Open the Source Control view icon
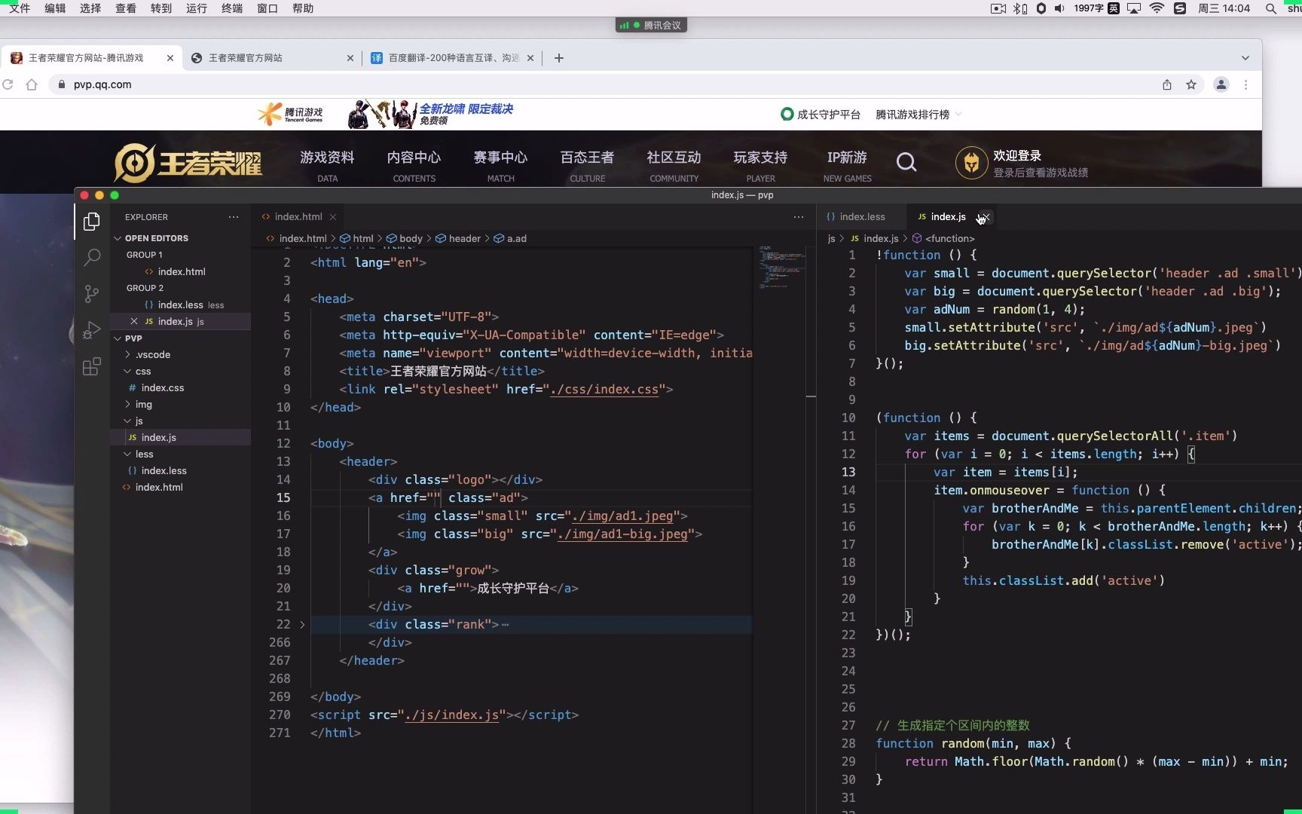The image size is (1302, 814). pyautogui.click(x=92, y=294)
